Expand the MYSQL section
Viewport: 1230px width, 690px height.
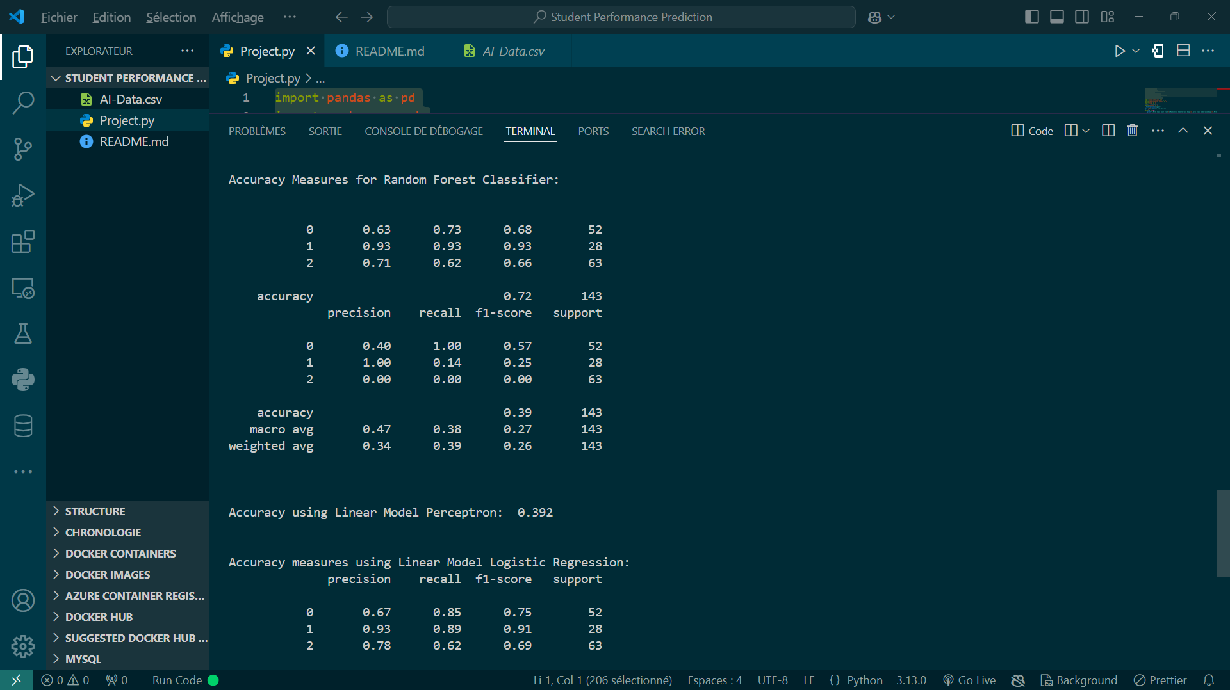click(x=128, y=659)
